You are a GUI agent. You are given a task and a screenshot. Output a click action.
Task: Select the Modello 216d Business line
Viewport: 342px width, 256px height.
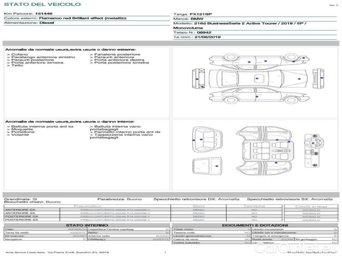(x=240, y=23)
